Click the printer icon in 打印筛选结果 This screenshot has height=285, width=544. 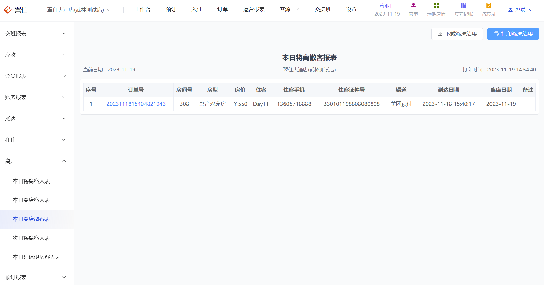point(496,34)
